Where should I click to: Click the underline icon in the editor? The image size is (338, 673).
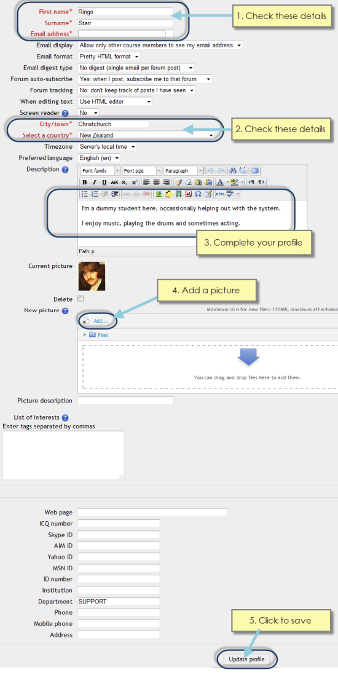104,183
